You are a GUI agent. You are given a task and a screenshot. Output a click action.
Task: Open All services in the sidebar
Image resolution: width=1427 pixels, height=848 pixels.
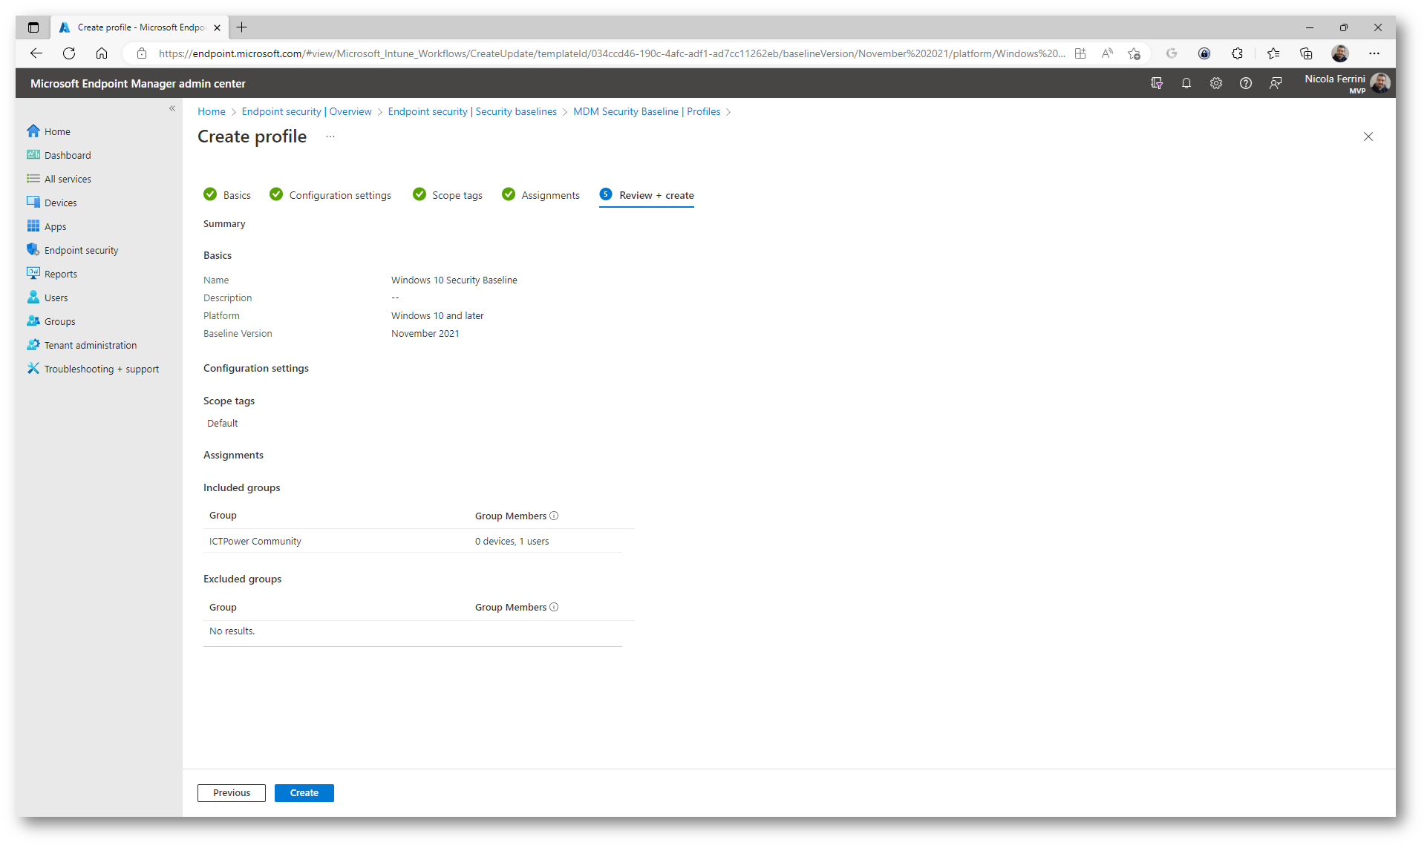click(68, 179)
